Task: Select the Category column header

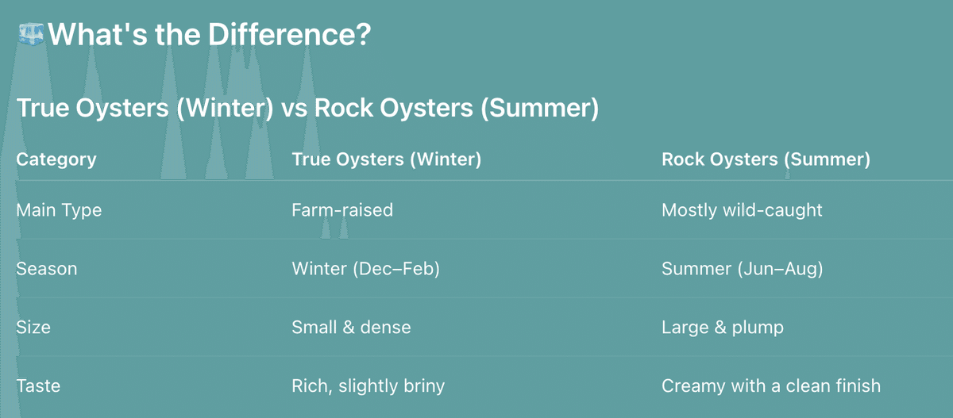Action: click(x=56, y=159)
